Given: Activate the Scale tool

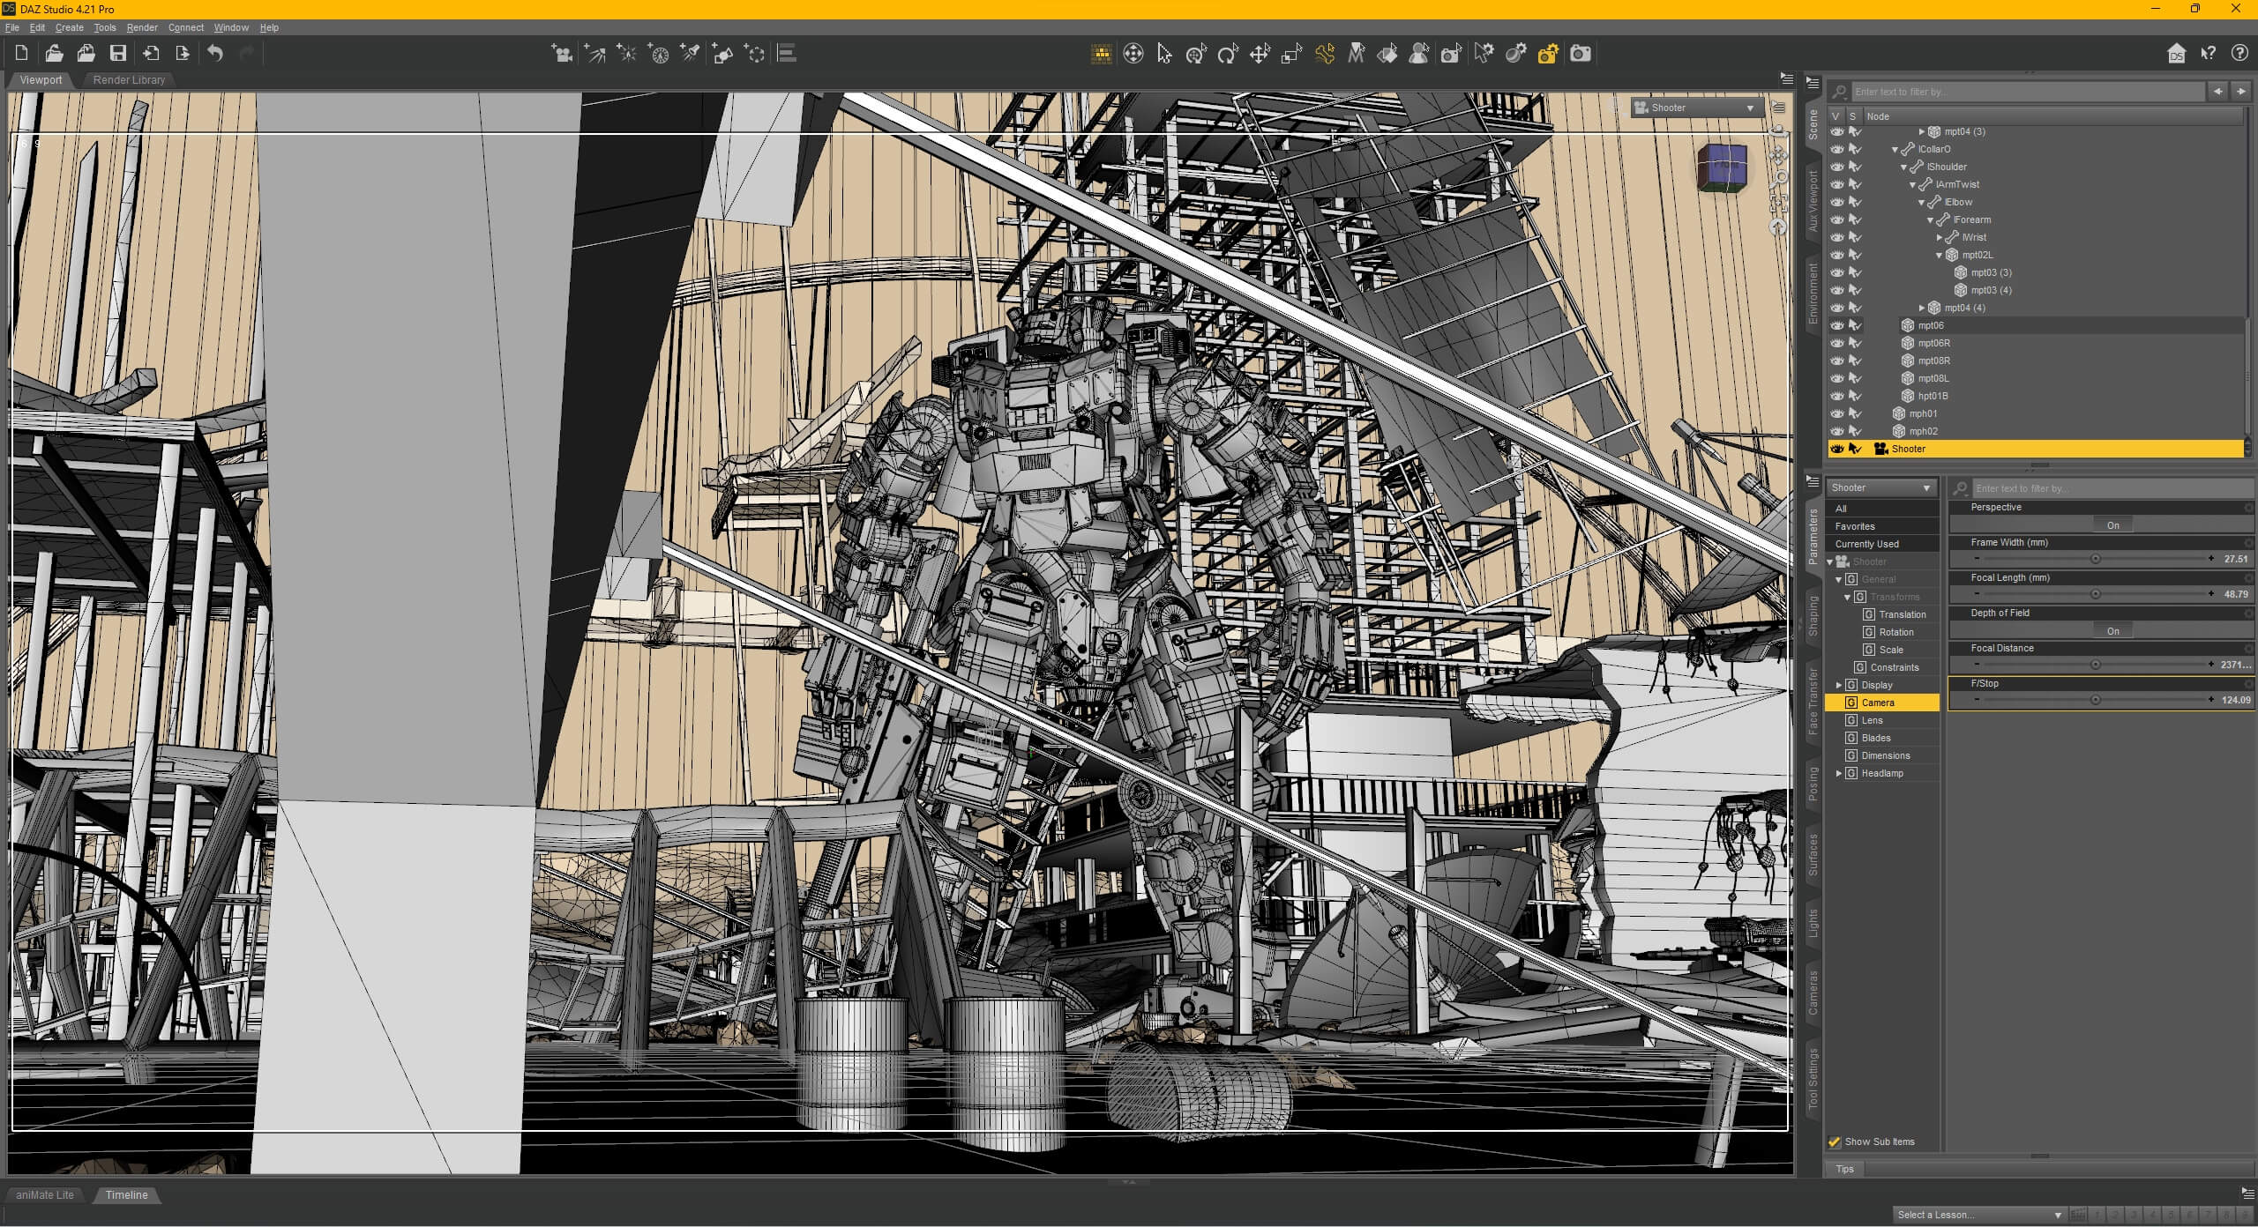Looking at the screenshot, I should tap(1291, 54).
